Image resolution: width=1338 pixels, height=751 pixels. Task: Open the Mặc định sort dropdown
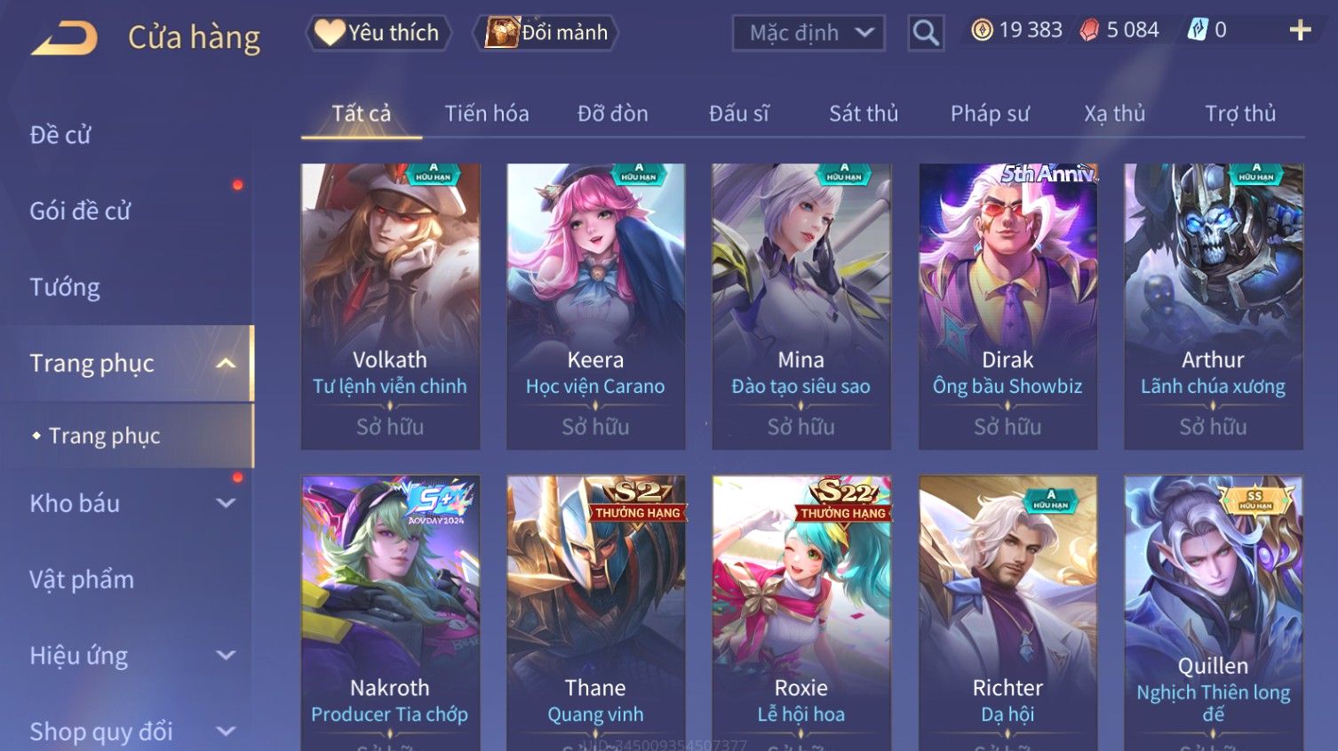coord(808,34)
